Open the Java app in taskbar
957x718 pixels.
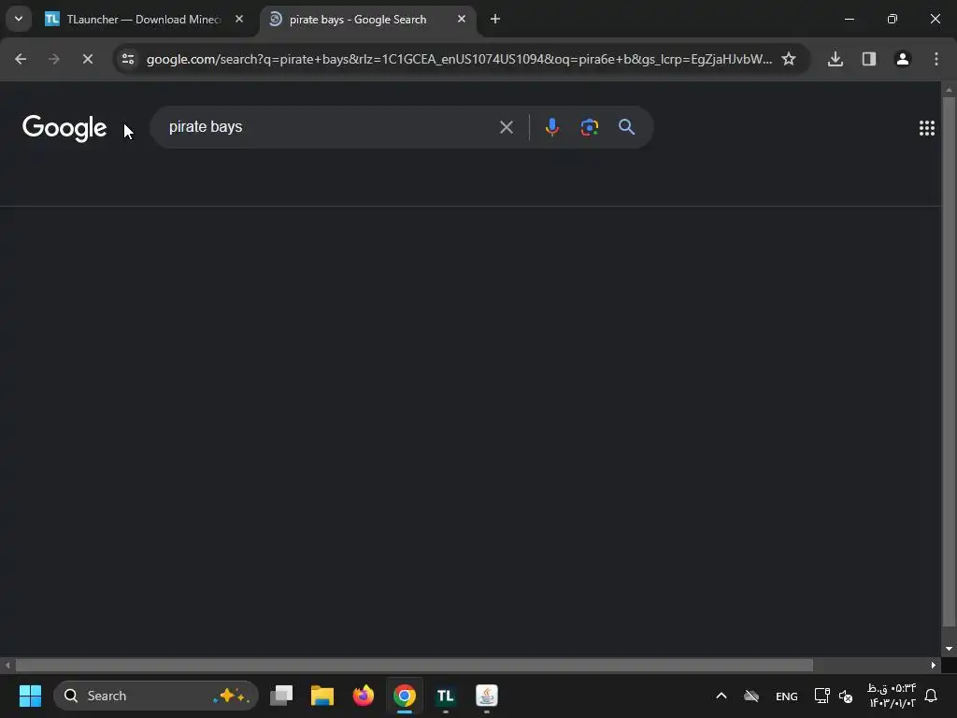486,696
